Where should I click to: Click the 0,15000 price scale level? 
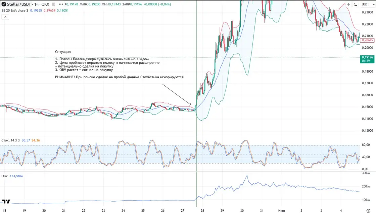tap(367, 107)
